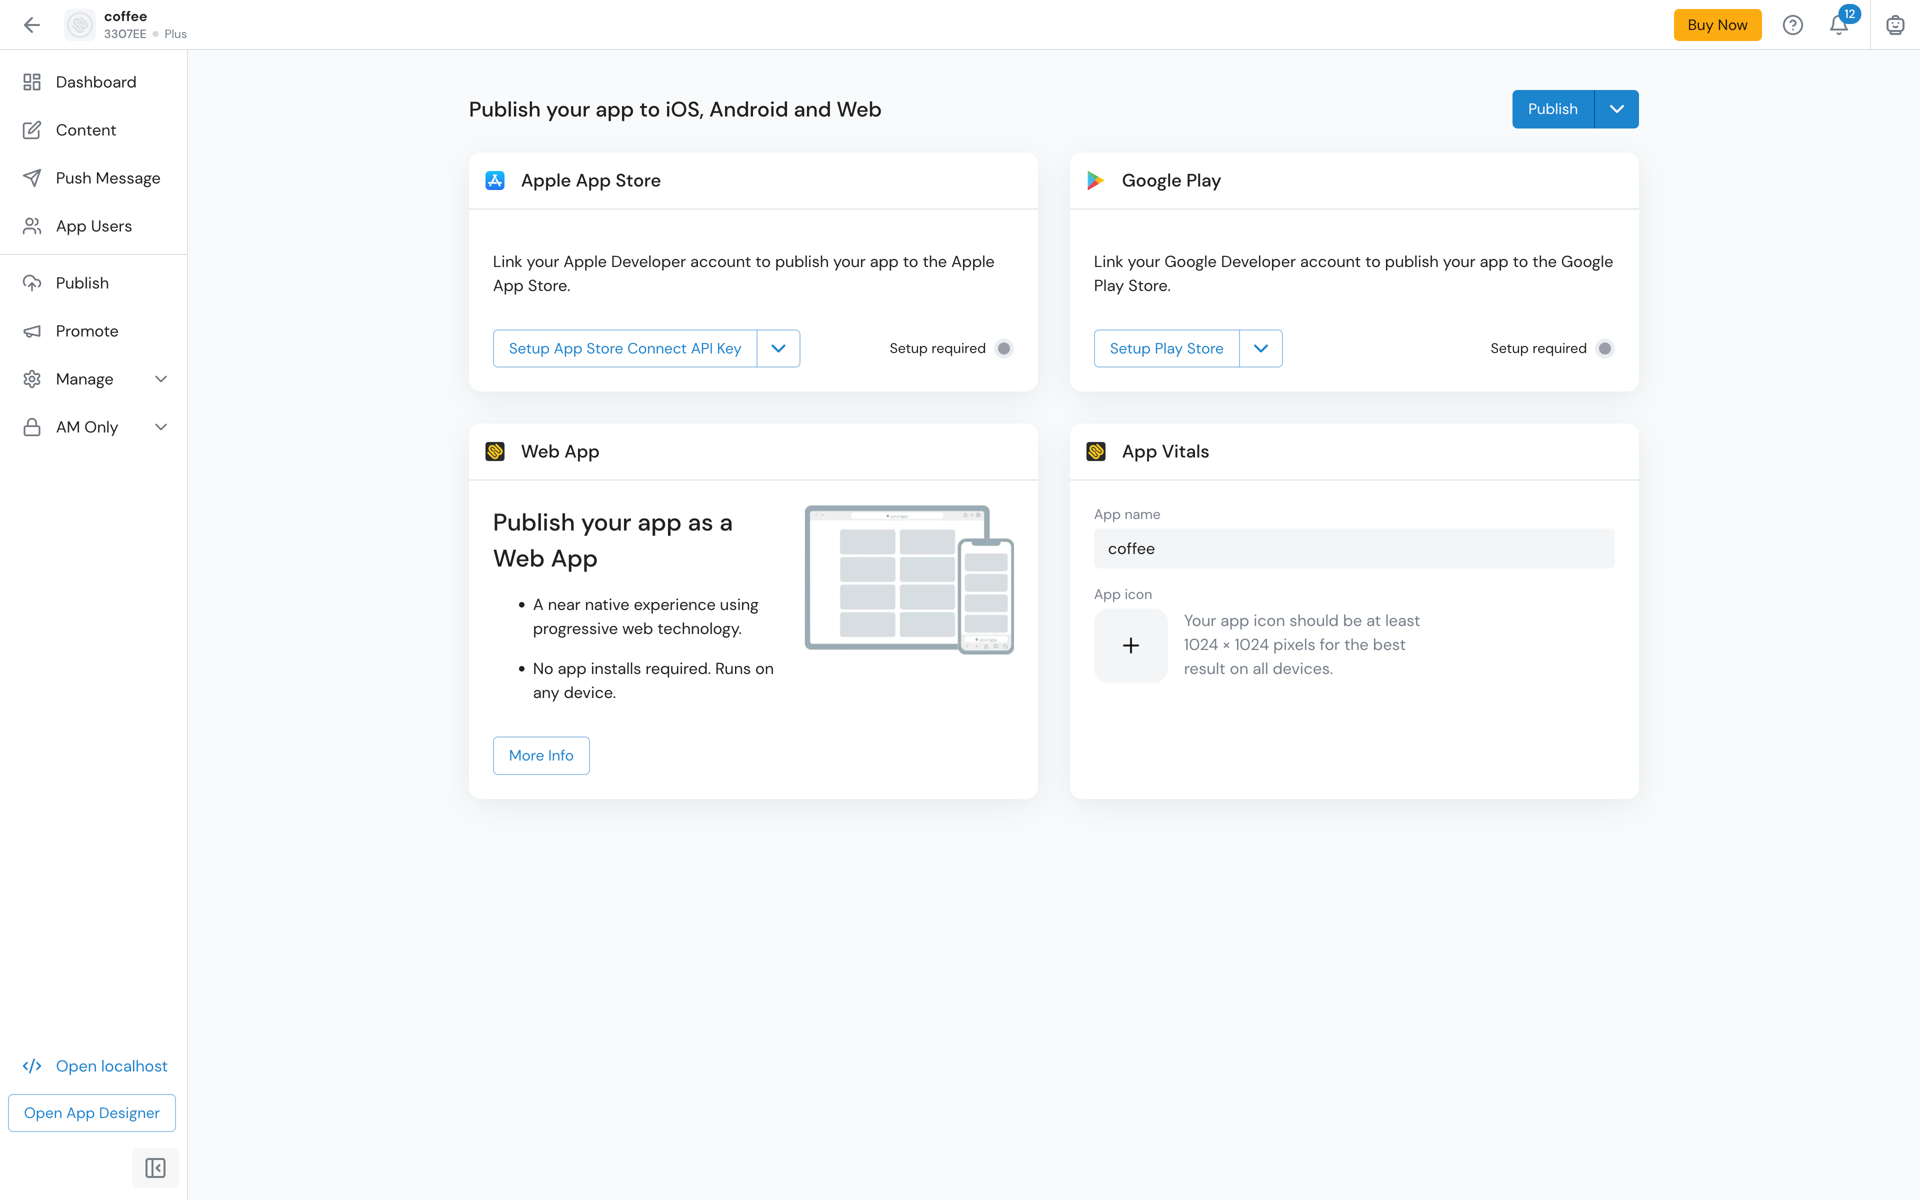This screenshot has height=1200, width=1920.
Task: Click the Manage gear icon
Action: 31,378
